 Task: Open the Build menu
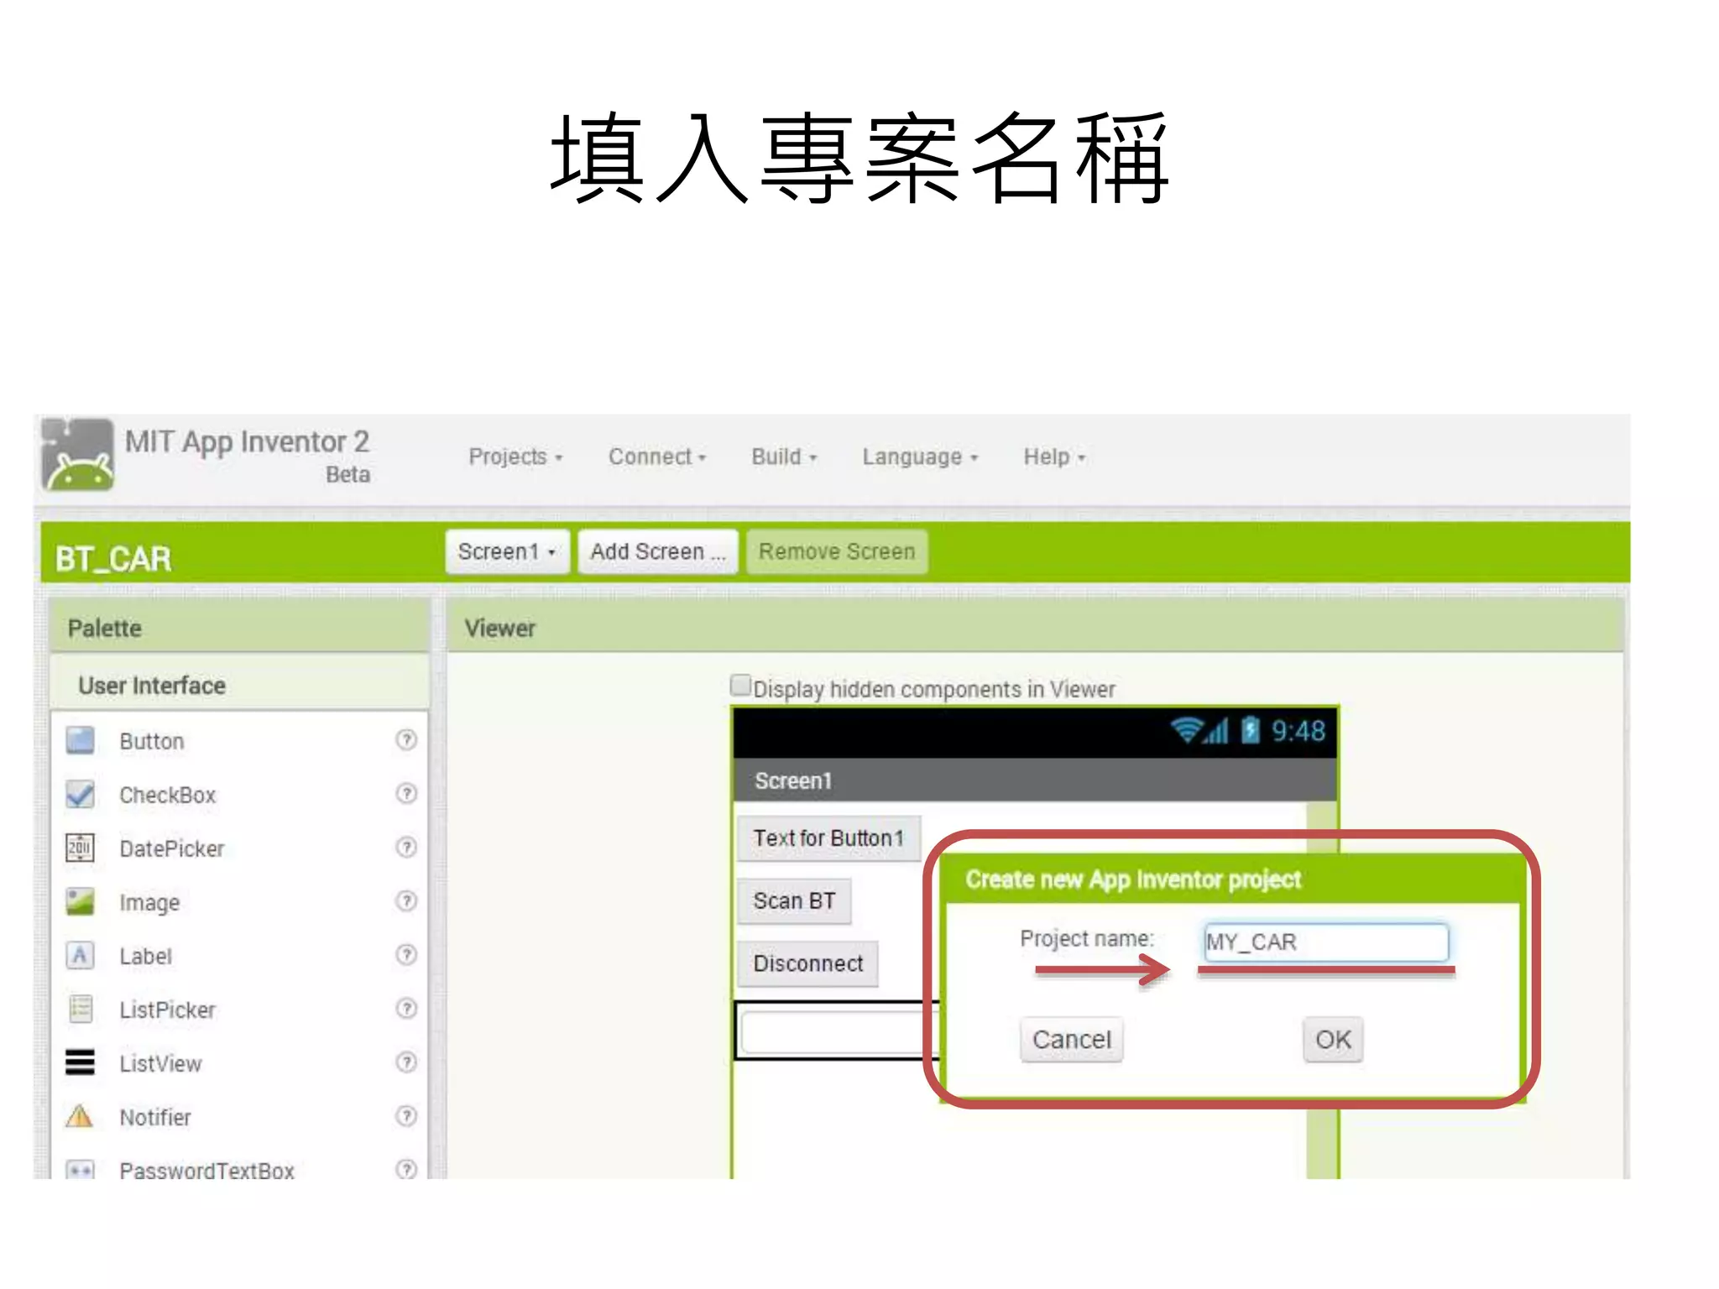tap(784, 457)
